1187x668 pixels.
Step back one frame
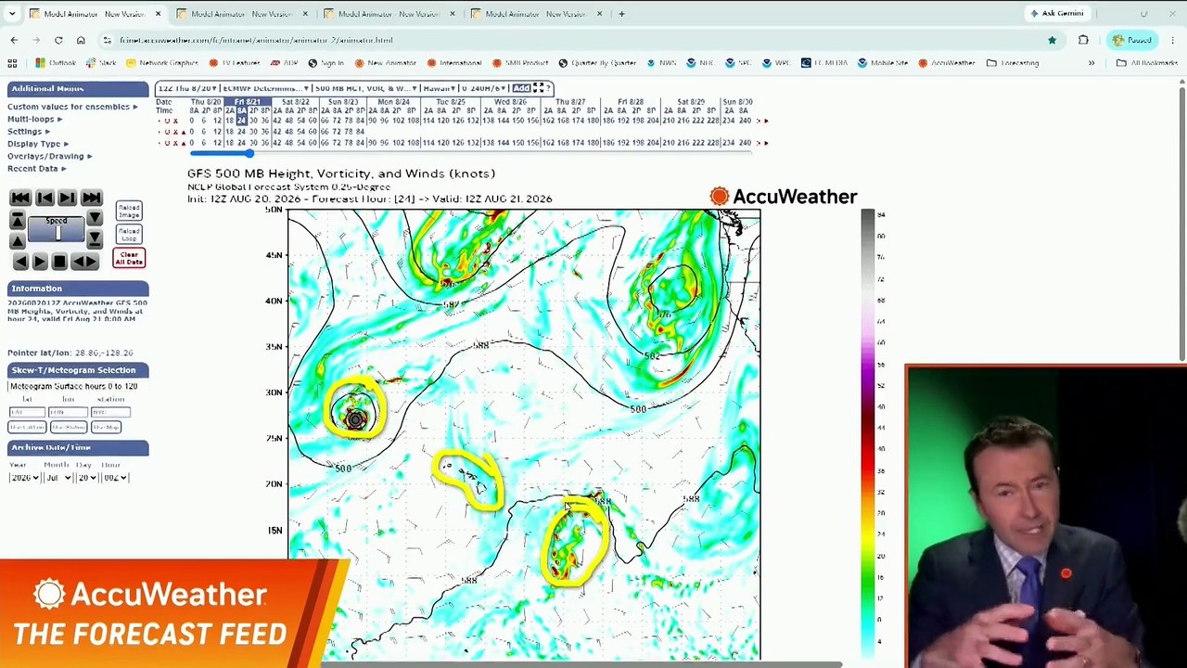point(44,198)
